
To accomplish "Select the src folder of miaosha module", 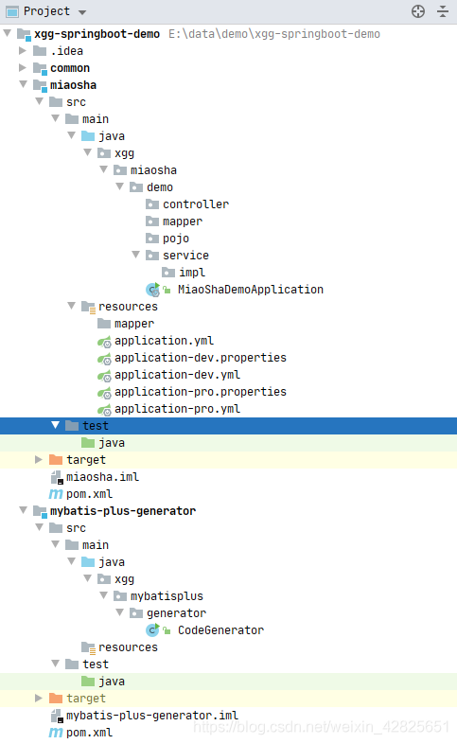I will point(76,102).
